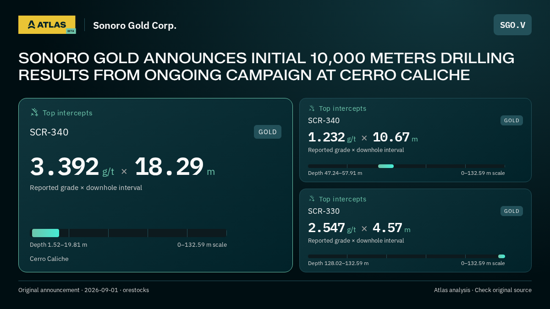This screenshot has width=550, height=309.
Task: Click Atlas analysis · Check original source
Action: coord(483,290)
